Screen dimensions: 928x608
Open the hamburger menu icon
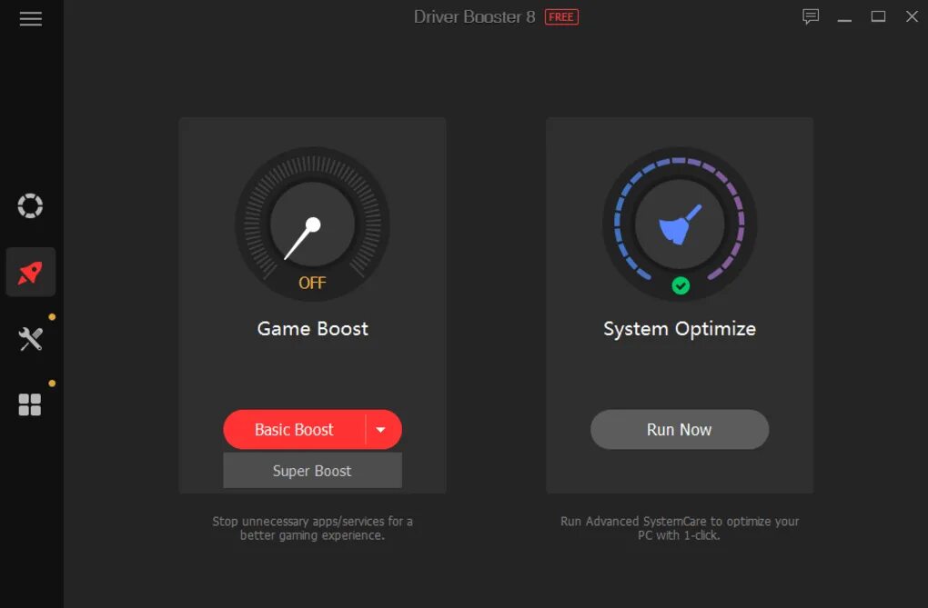(x=31, y=19)
